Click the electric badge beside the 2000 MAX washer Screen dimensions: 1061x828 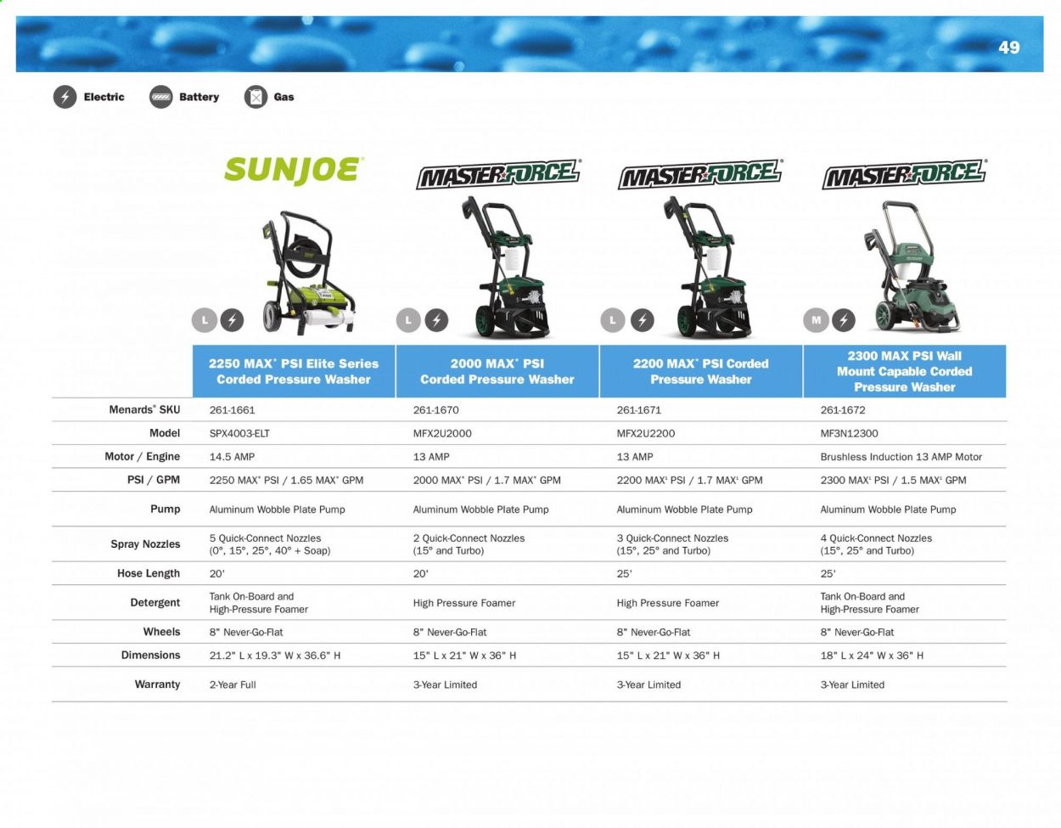click(x=436, y=320)
